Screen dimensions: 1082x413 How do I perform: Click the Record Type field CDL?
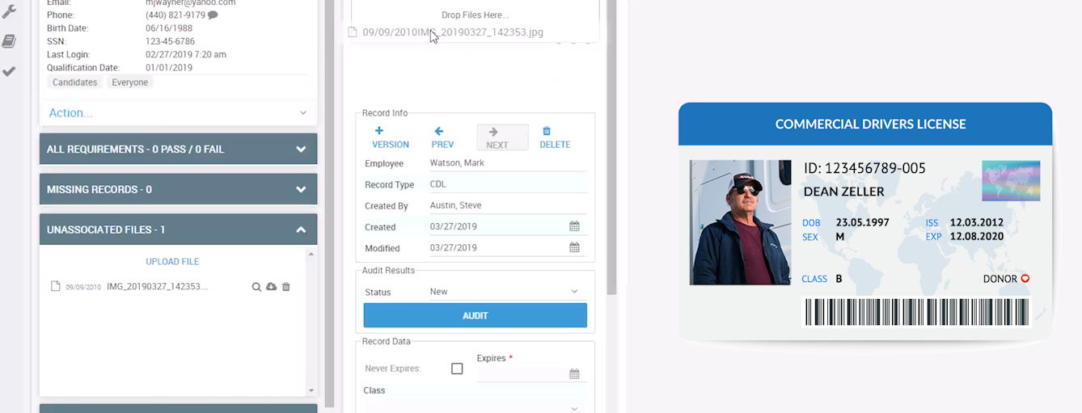coord(508,184)
